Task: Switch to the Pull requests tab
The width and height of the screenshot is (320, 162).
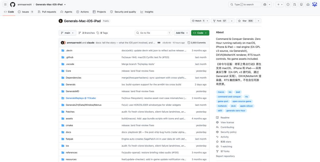Action: pyautogui.click(x=47, y=12)
